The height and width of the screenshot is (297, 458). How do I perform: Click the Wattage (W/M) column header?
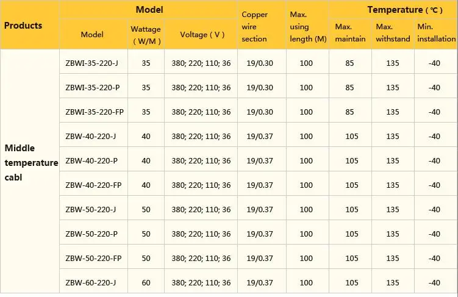[146, 35]
